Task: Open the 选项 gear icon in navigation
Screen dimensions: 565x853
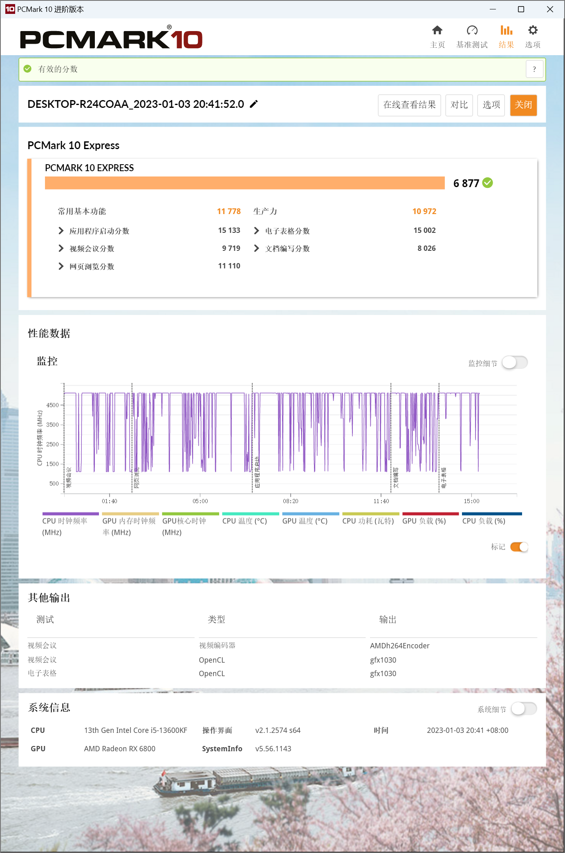Action: [x=533, y=30]
